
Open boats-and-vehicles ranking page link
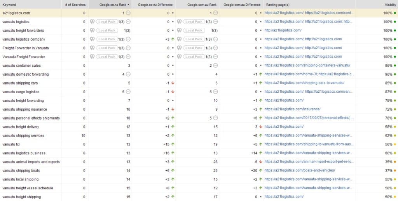300,171
